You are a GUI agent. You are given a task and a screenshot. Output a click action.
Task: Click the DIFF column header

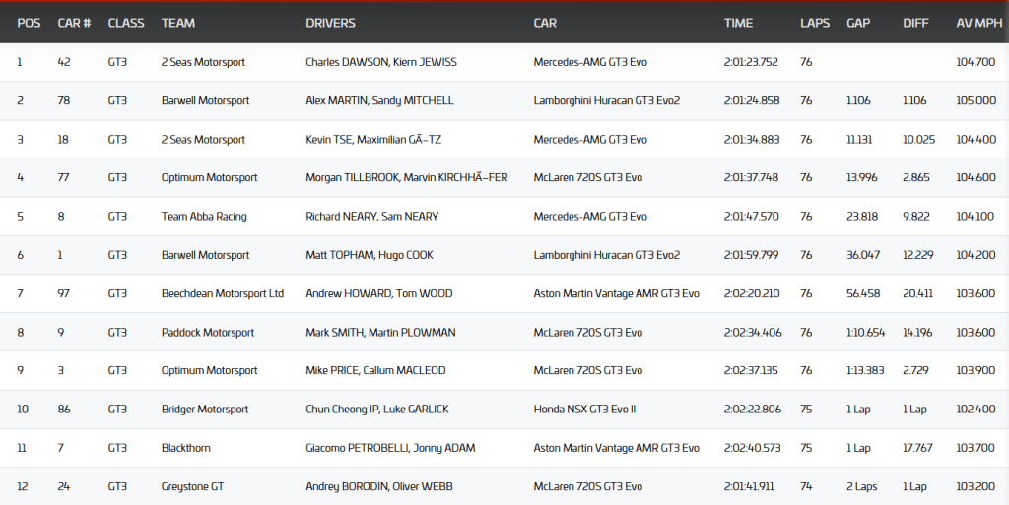915,23
